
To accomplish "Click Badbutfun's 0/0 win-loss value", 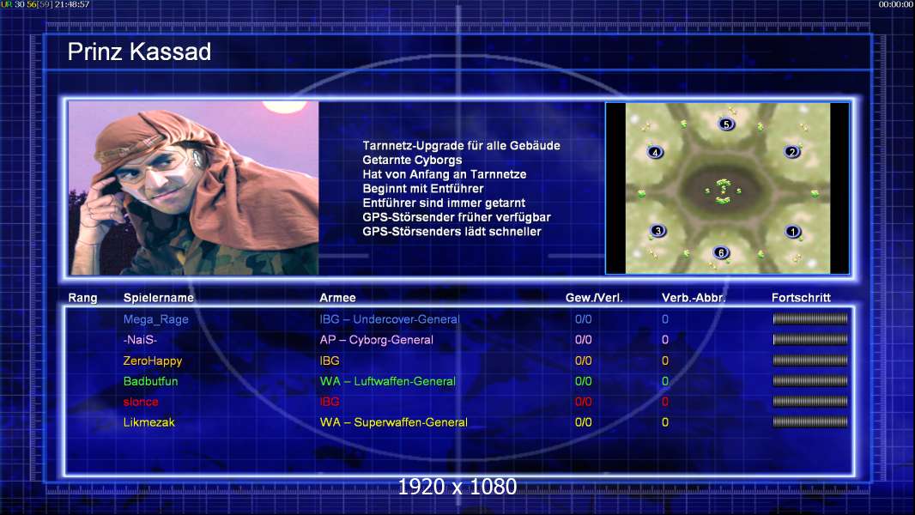I will tap(583, 381).
